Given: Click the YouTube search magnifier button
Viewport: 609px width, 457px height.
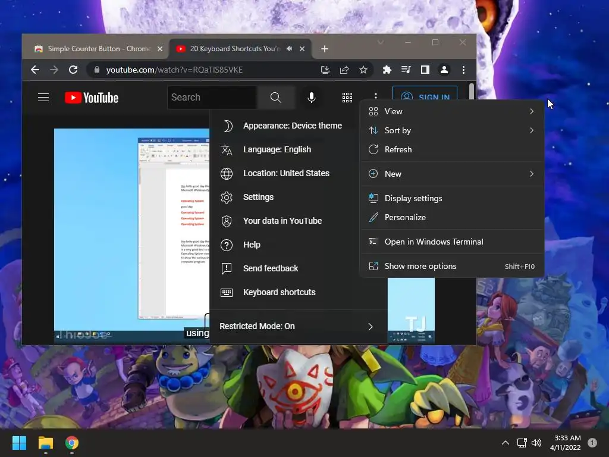Looking at the screenshot, I should pos(275,97).
